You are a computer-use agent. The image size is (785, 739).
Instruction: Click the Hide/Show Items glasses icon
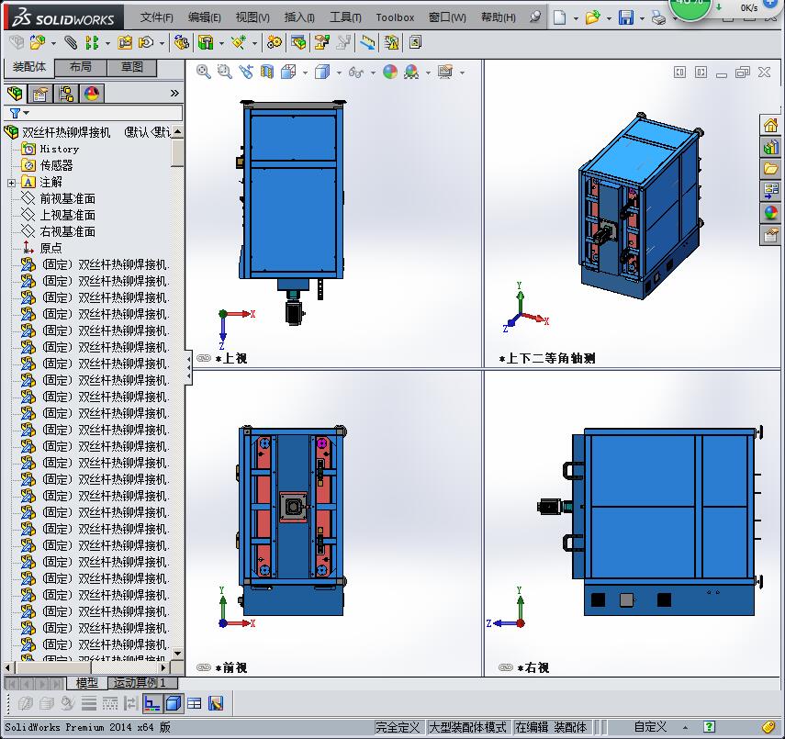point(356,73)
